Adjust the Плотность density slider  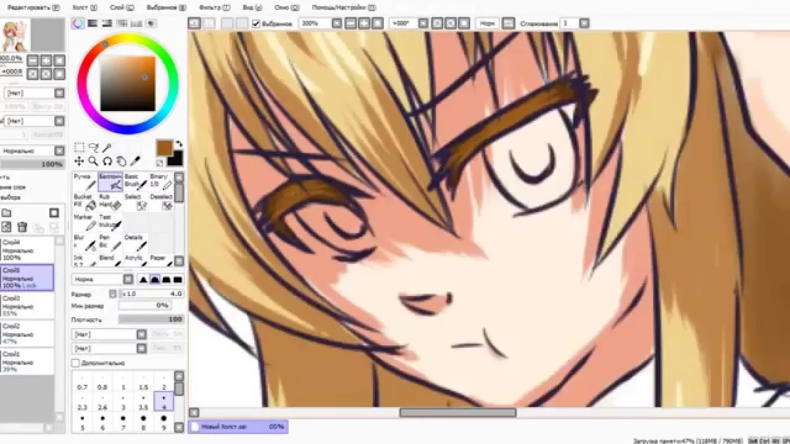pos(151,319)
